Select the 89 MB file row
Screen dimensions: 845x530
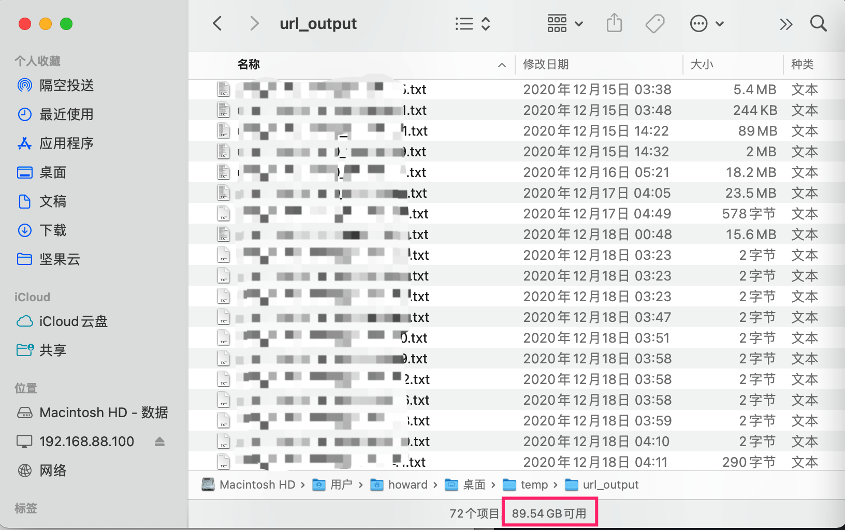coord(517,131)
